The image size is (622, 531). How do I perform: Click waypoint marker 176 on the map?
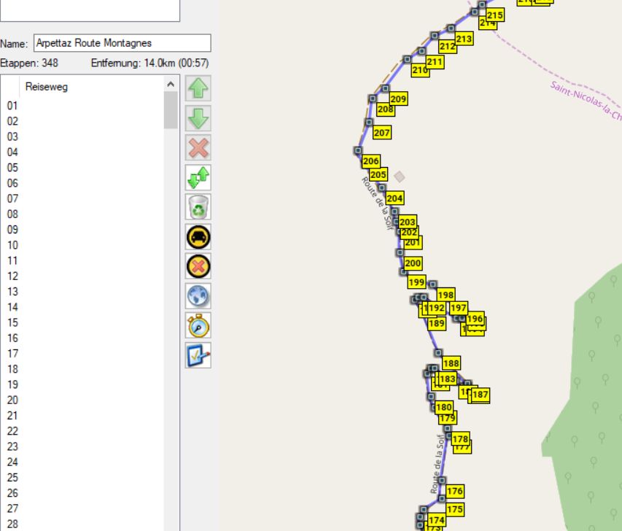pyautogui.click(x=442, y=481)
